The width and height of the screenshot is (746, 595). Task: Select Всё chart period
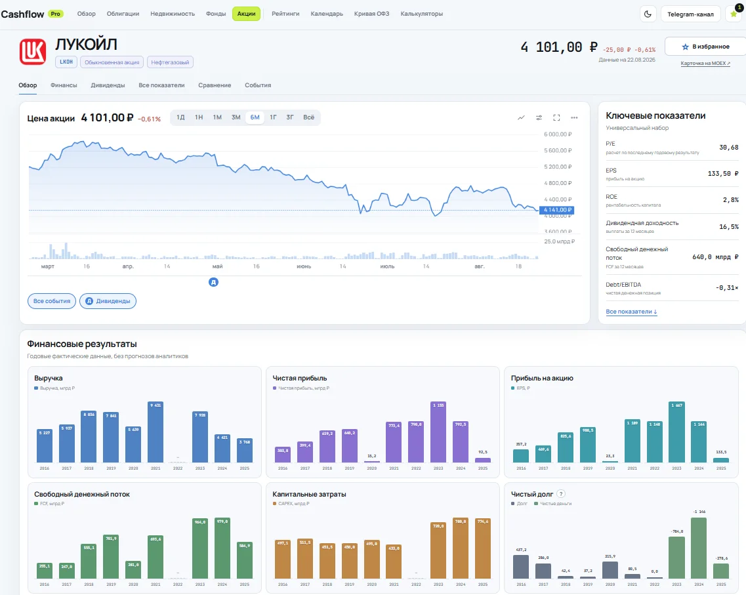click(309, 117)
